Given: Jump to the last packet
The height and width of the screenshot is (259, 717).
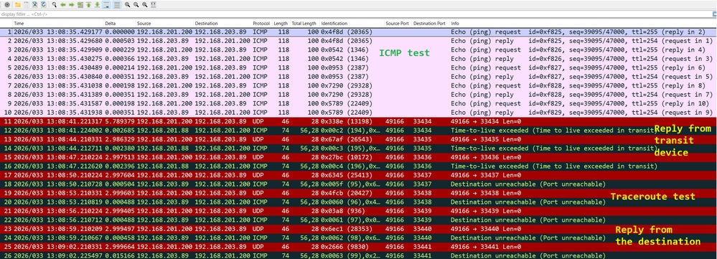Looking at the screenshot, I should click(97, 4).
